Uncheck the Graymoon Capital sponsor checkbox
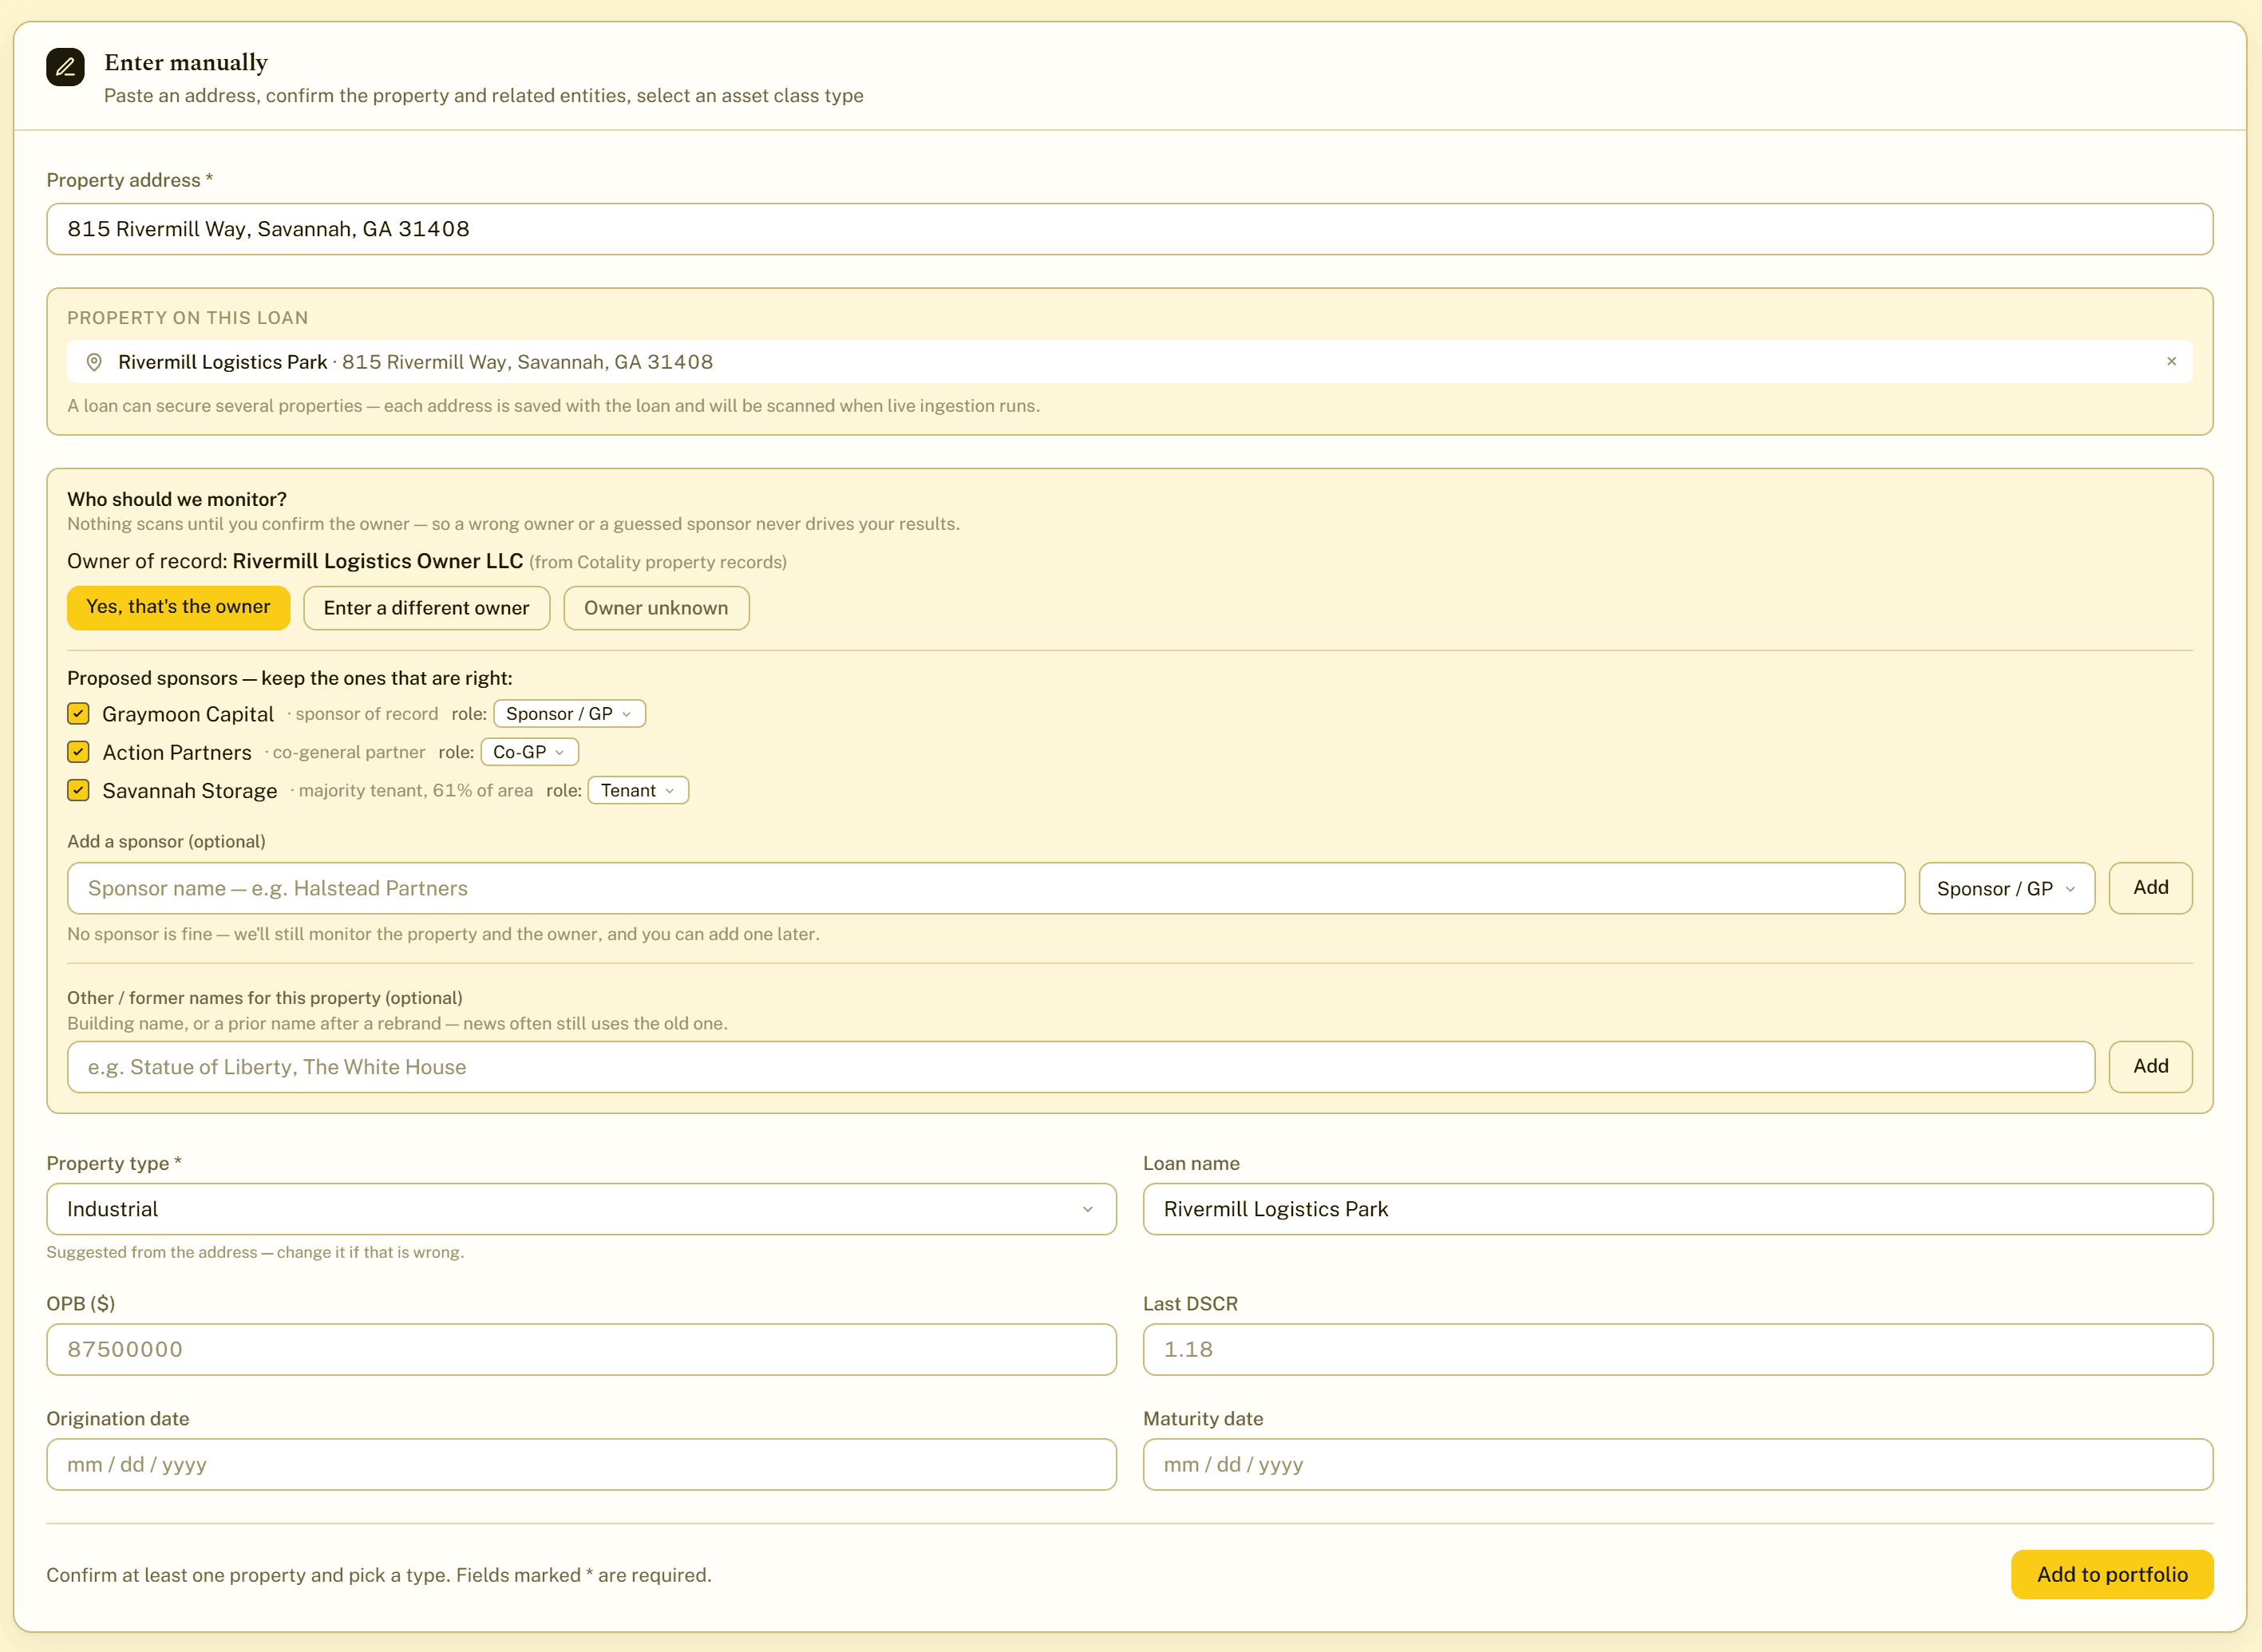This screenshot has height=1652, width=2262. pos(78,713)
